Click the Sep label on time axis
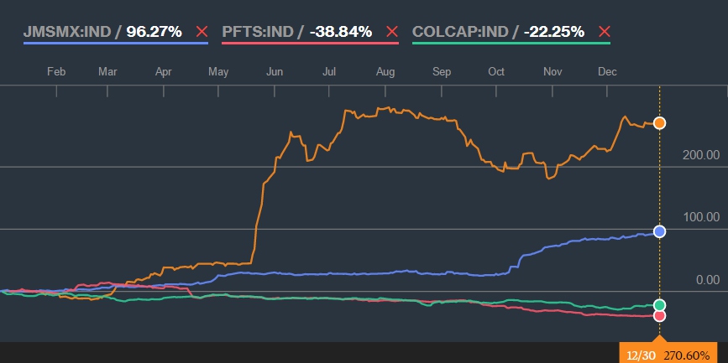 [x=442, y=72]
